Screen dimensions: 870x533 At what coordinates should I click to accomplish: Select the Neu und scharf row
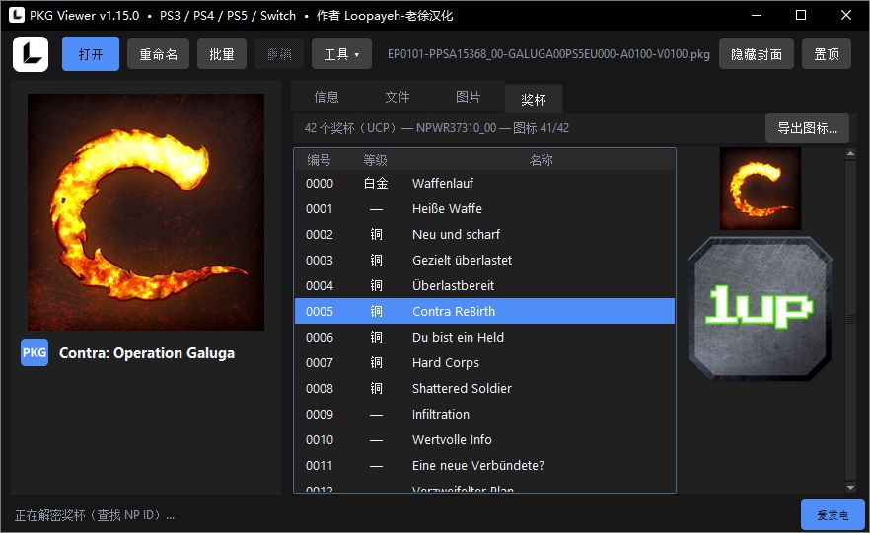(x=484, y=234)
